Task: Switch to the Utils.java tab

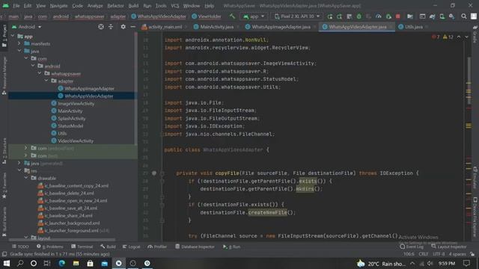Action: pyautogui.click(x=413, y=27)
